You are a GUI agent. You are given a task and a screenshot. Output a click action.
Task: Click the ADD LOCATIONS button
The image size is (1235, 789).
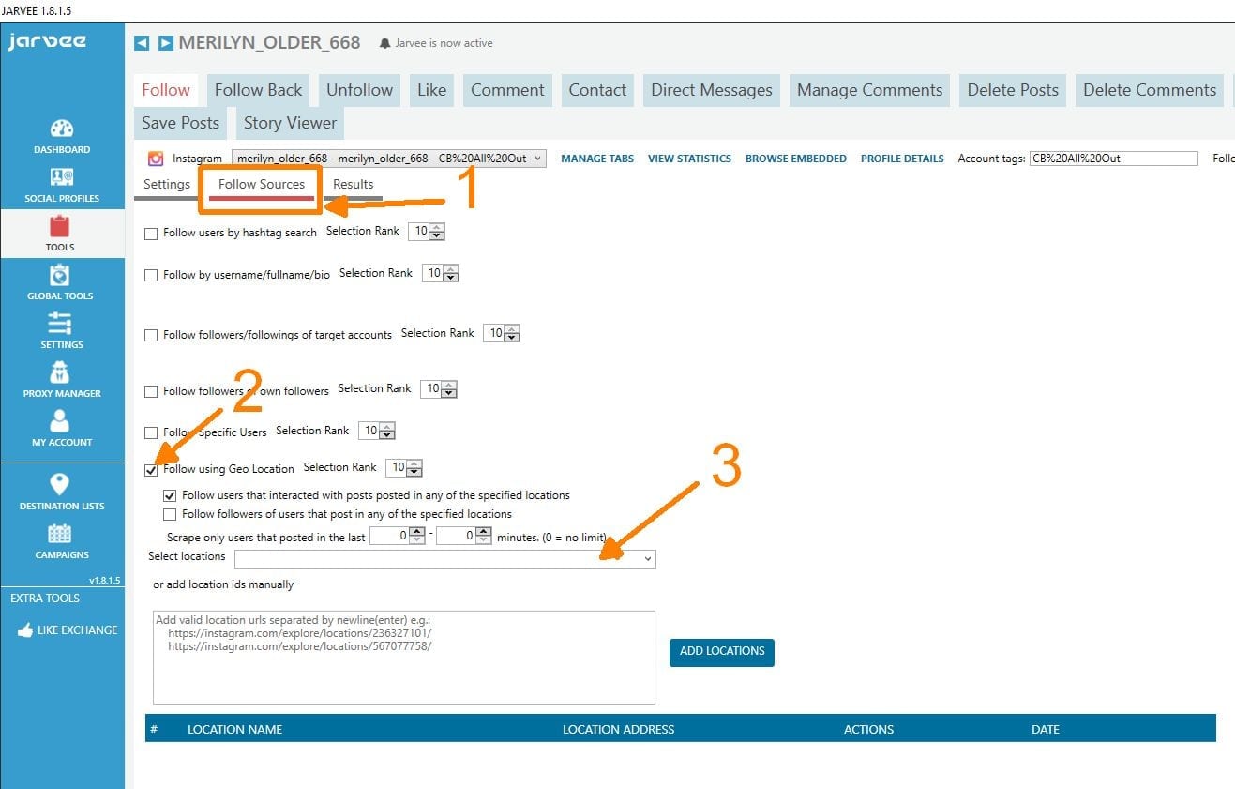(x=722, y=651)
